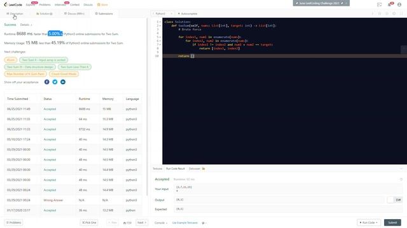Open the Accepted submission from 01/17/2020
This screenshot has width=407, height=228.
tap(50, 210)
